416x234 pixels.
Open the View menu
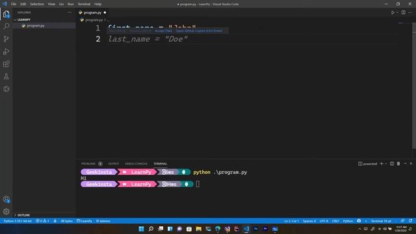[x=51, y=4]
